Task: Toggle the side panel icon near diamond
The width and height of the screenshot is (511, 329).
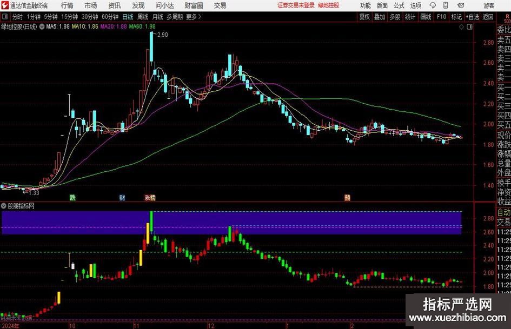Action: coord(469,26)
